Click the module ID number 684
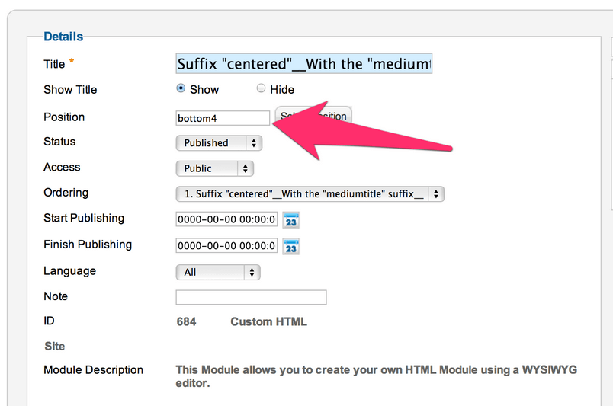 pos(187,321)
